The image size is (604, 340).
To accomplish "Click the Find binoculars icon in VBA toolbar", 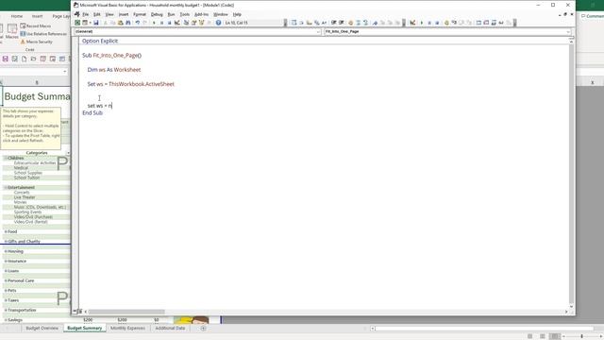I will [x=128, y=23].
